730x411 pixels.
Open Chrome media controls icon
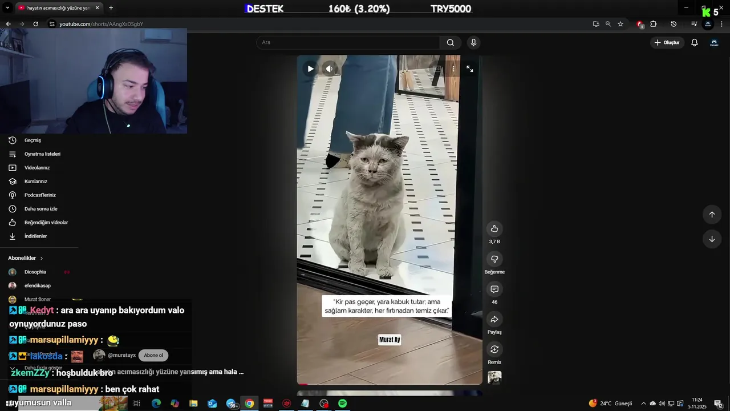[694, 24]
